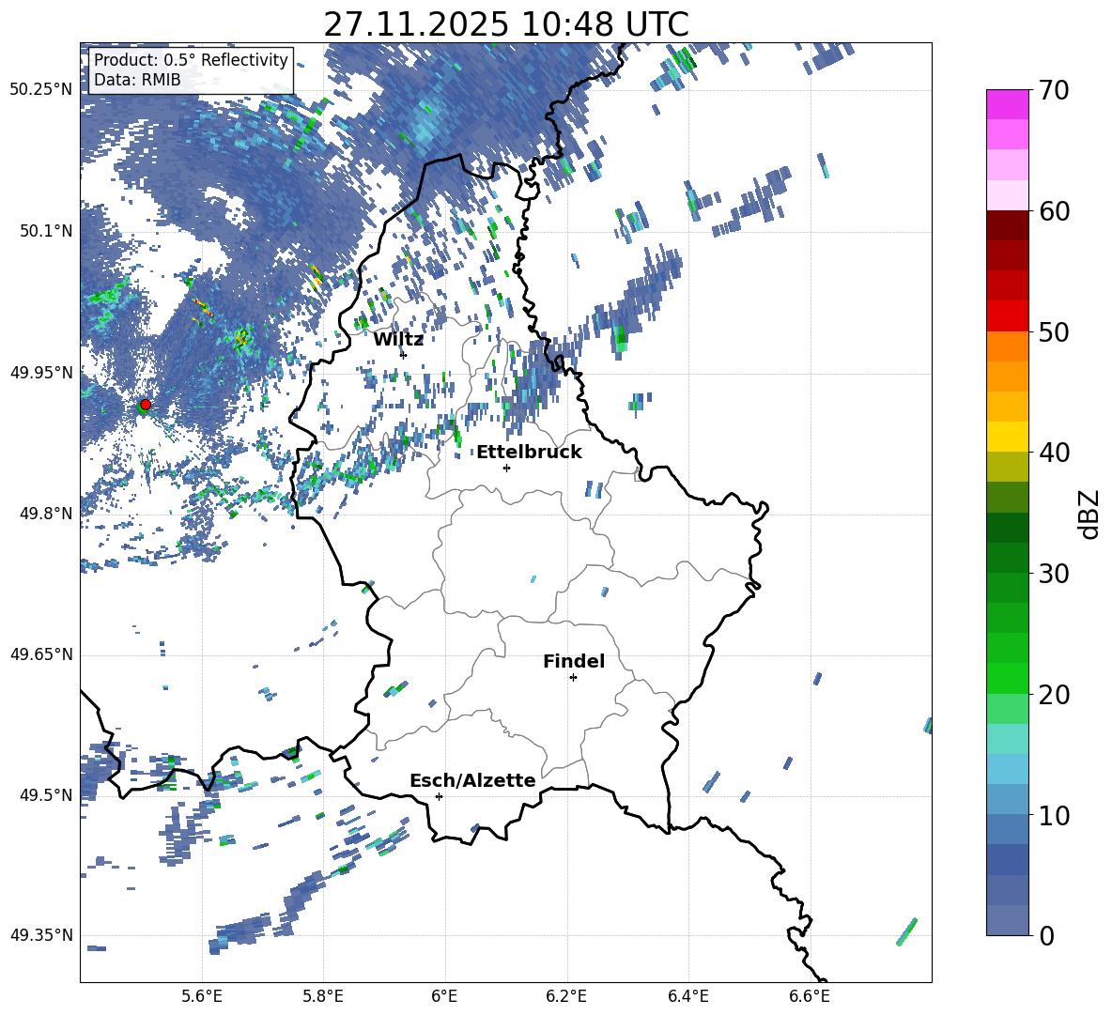
Task: Click the 6.4°E longitude label
Action: (687, 996)
